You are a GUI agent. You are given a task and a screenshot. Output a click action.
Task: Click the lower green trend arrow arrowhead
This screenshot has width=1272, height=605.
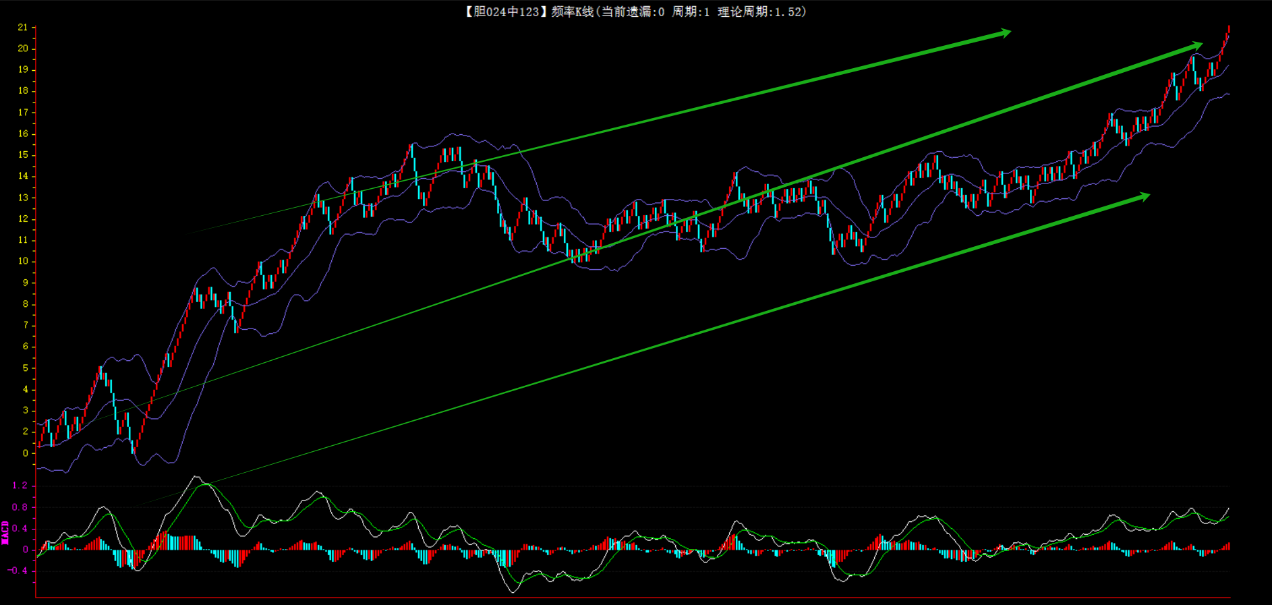(1144, 196)
